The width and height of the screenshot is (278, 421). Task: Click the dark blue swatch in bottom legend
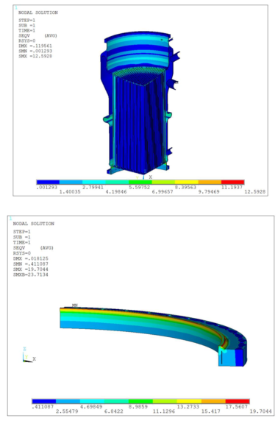pos(44,401)
